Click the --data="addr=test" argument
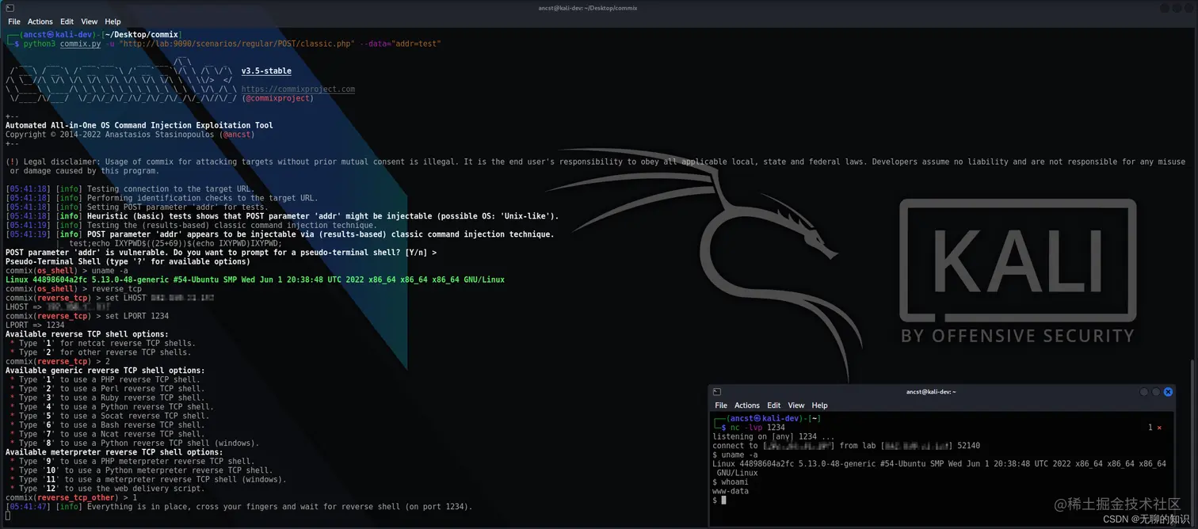This screenshot has height=529, width=1198. pos(400,44)
